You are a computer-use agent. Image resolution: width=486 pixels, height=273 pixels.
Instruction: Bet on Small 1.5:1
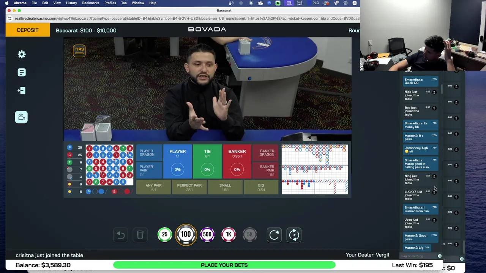225,187
